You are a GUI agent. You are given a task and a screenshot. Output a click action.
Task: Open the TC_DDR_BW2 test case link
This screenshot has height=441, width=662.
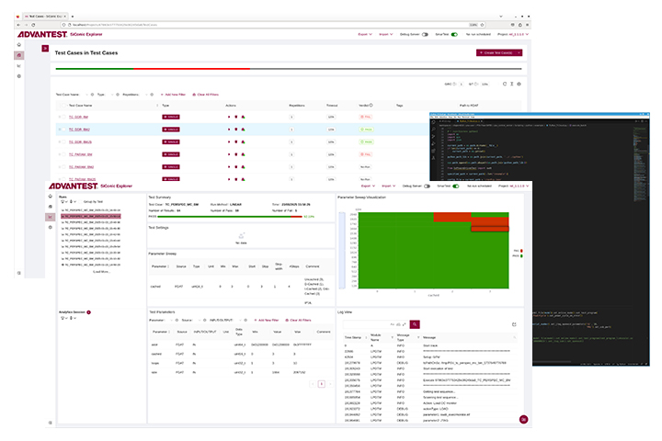point(79,130)
